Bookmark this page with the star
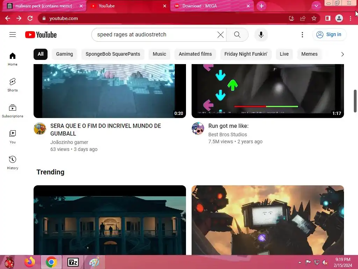The image size is (358, 269). click(x=314, y=18)
